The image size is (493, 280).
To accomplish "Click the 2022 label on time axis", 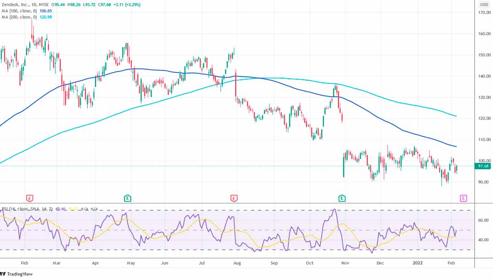I will pos(418,263).
